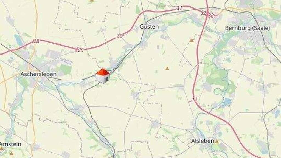Click the red-roofed house marker icon
This screenshot has width=281, height=158.
tap(103, 76)
